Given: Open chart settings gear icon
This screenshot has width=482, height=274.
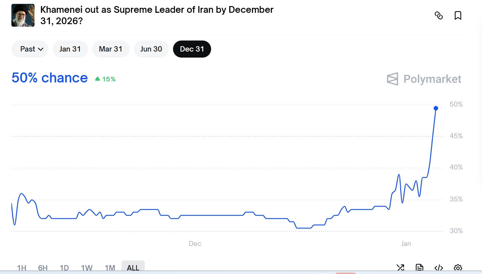Looking at the screenshot, I should pos(458,268).
